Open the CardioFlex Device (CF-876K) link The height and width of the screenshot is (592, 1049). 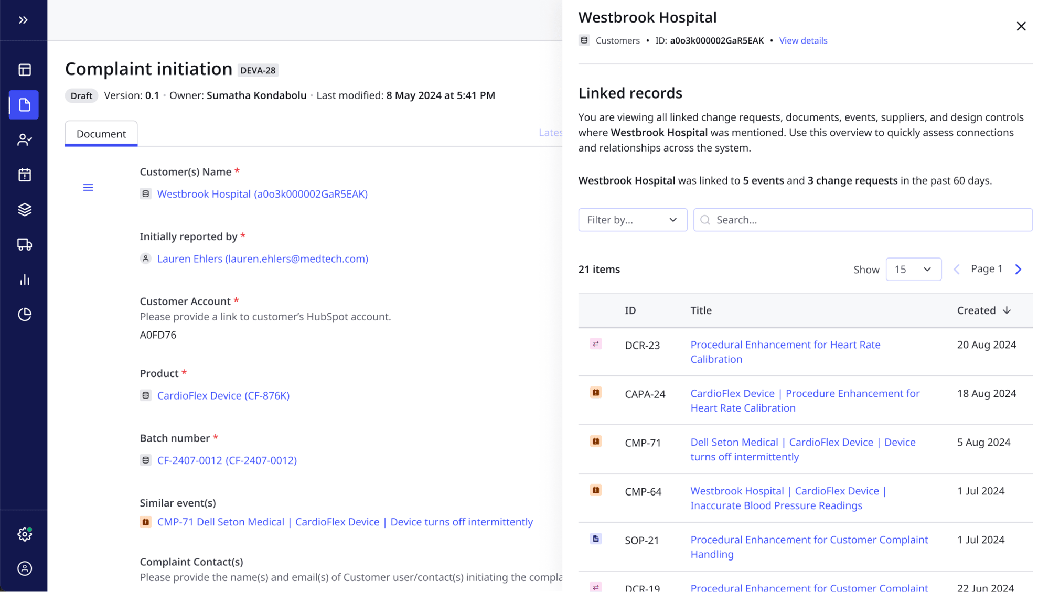pos(223,395)
